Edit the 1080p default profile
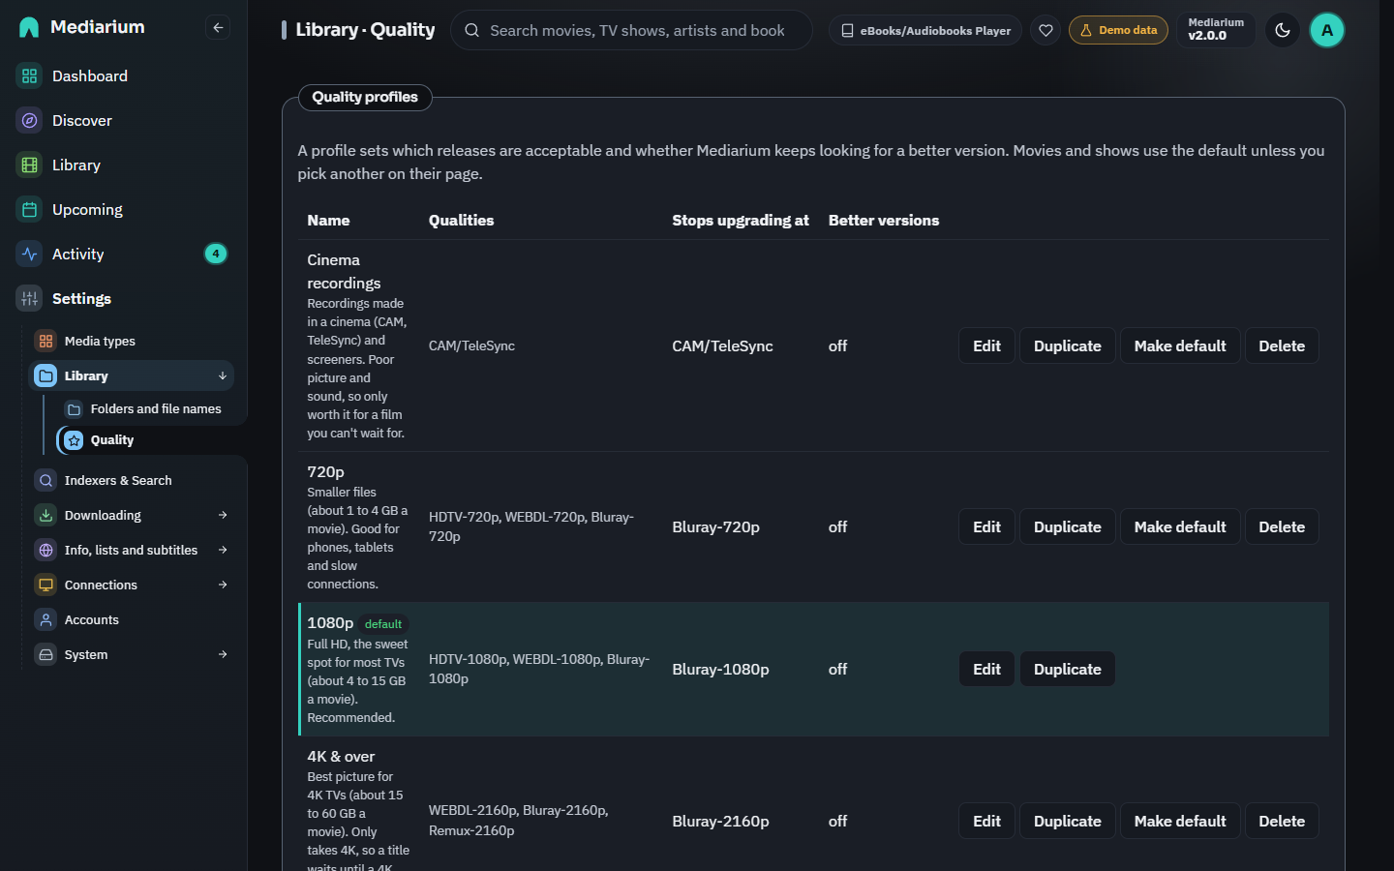Image resolution: width=1394 pixels, height=871 pixels. [986, 669]
